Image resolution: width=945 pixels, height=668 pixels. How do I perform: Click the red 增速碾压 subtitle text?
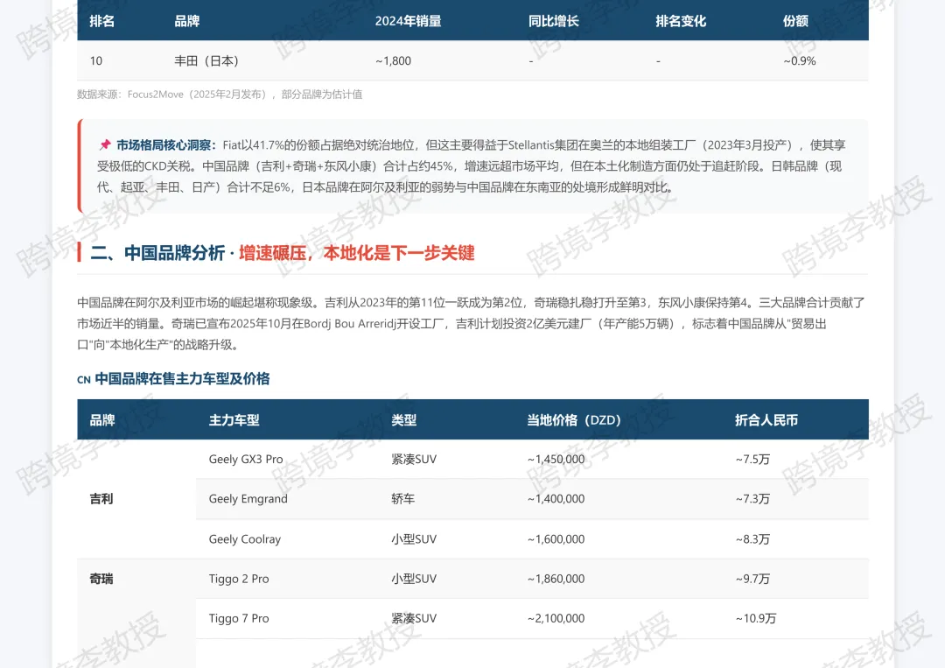(x=357, y=253)
